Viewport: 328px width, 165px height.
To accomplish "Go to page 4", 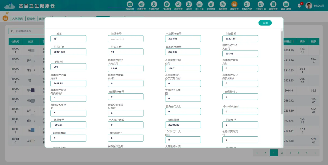I will 298,153.
